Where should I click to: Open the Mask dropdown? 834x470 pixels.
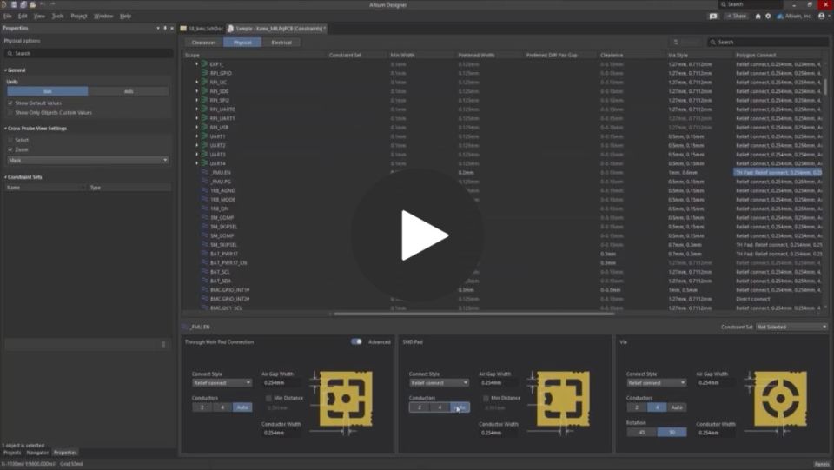89,160
